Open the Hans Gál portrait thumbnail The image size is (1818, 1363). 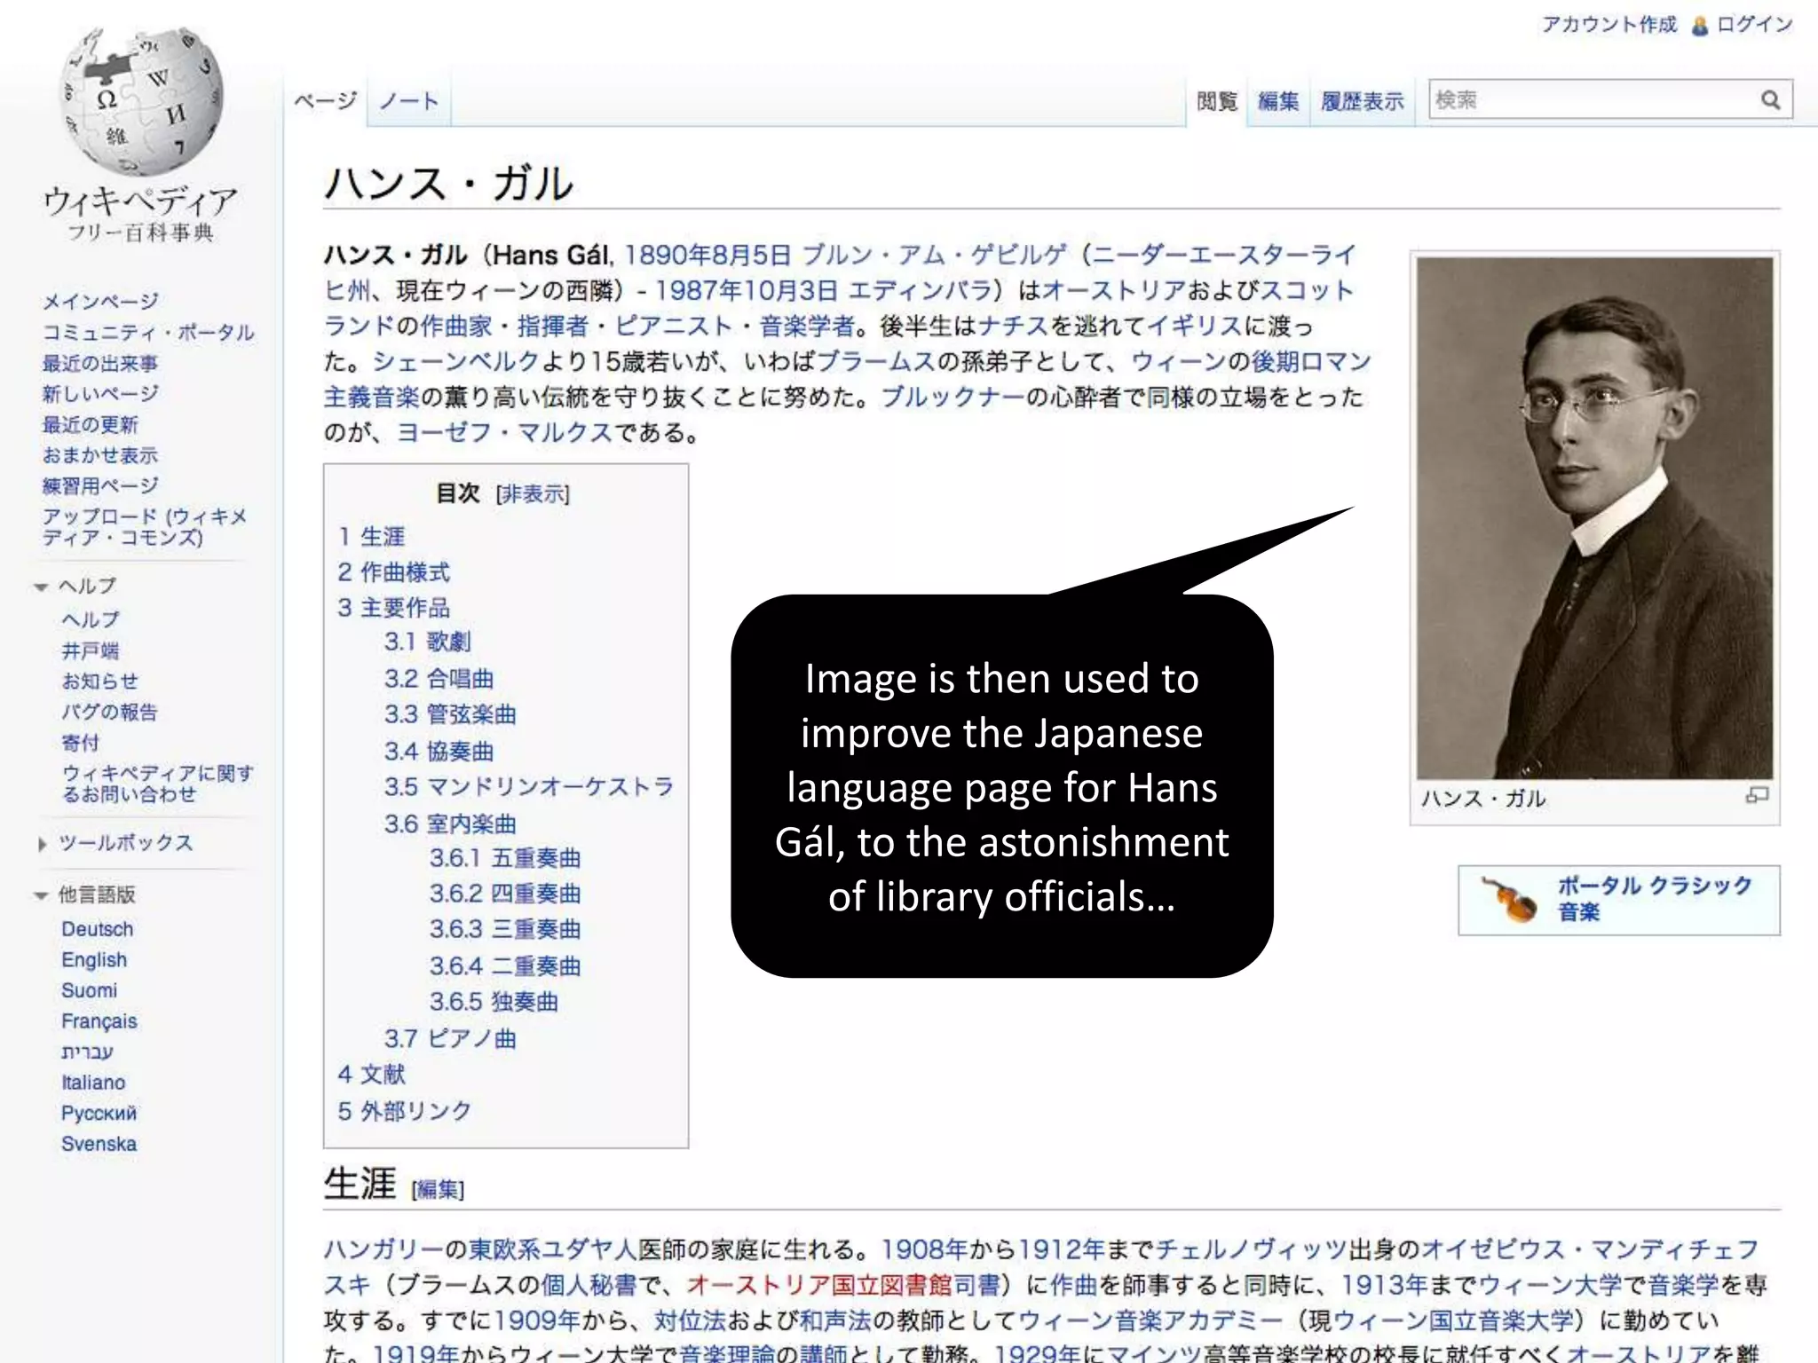1594,517
